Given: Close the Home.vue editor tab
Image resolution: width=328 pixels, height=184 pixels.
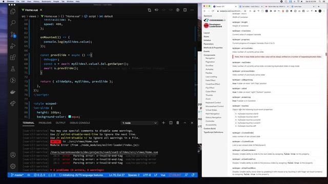Looking at the screenshot, I should [x=41, y=10].
